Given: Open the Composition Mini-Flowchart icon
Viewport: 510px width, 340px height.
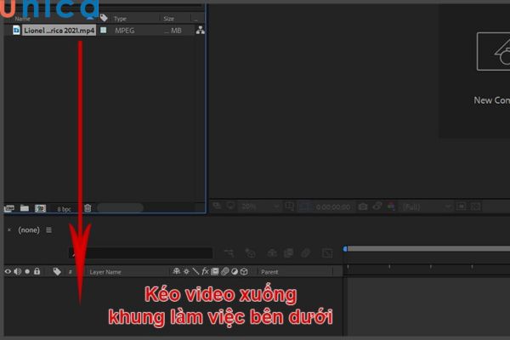Looking at the screenshot, I should 229,252.
